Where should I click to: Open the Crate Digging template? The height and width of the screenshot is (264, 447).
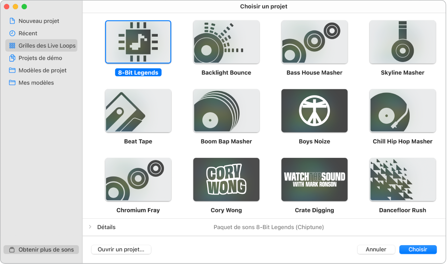tap(314, 179)
